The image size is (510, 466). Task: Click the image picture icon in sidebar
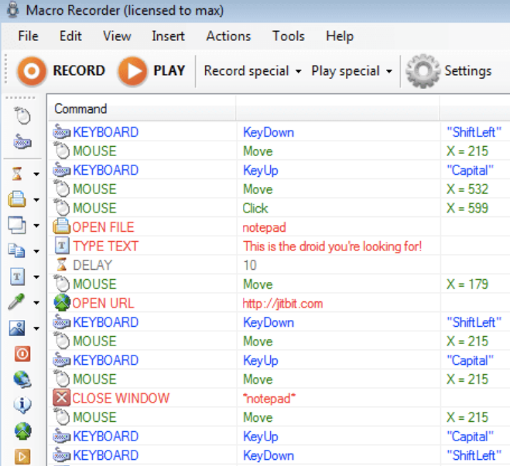coord(17,328)
